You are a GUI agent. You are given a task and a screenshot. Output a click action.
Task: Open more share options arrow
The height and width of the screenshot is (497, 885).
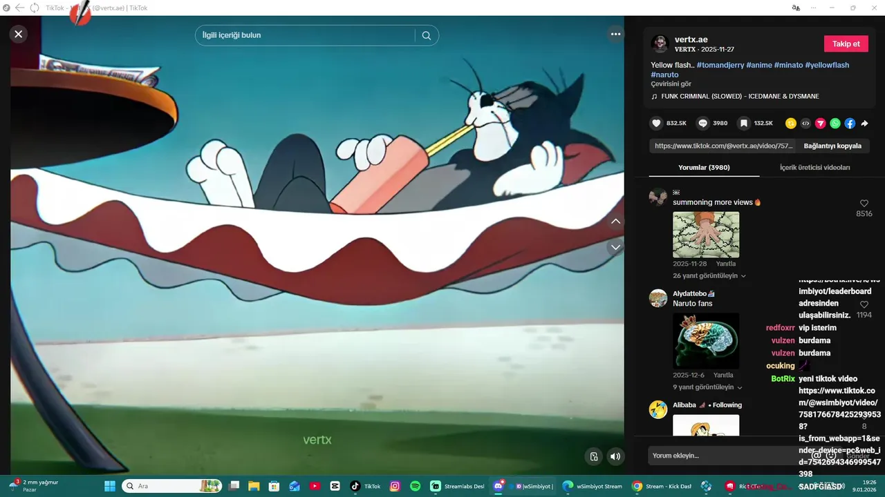(864, 124)
